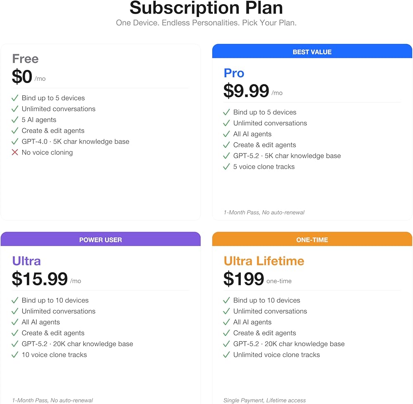This screenshot has width=413, height=404.
Task: Click the $199 one-time price
Action: [244, 279]
